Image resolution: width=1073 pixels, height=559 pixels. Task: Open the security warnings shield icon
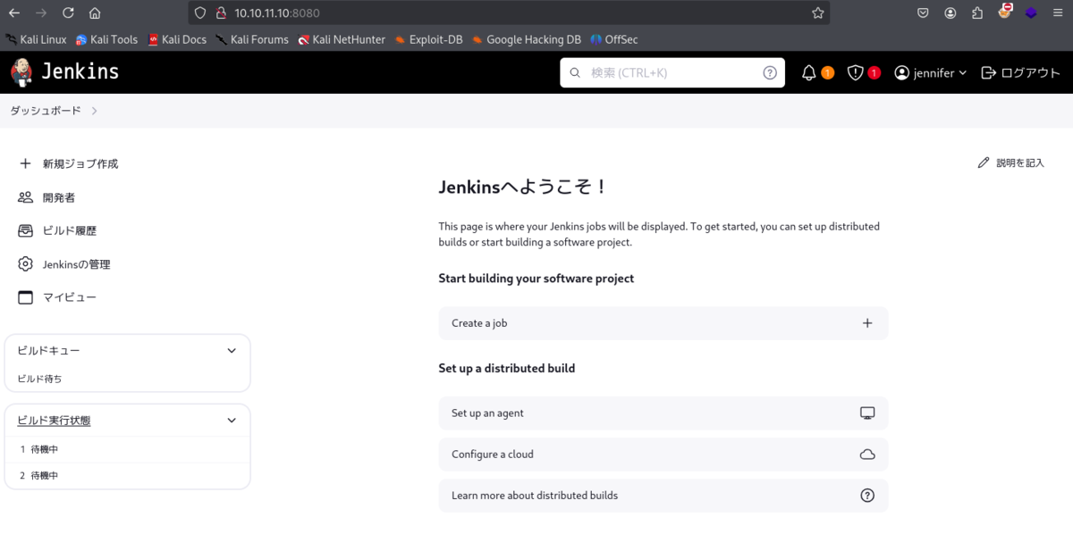pyautogui.click(x=855, y=72)
